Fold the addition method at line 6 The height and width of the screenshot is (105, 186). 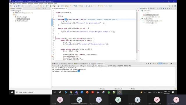(55, 20)
